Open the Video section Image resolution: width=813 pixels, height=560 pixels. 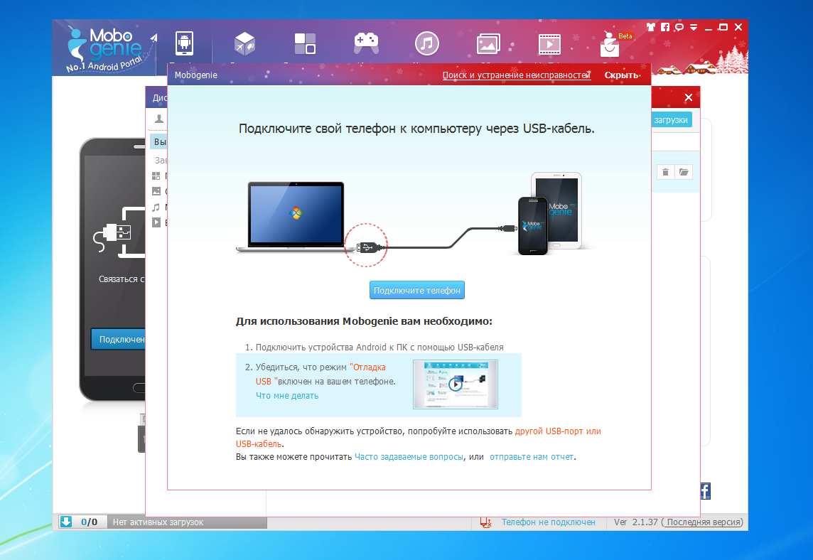(548, 43)
